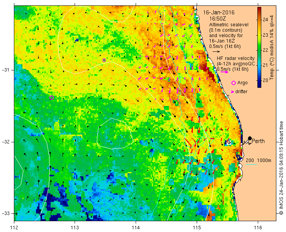The width and height of the screenshot is (286, 232).
Task: Click the Argo float marker near 113.5E
Action: [104, 60]
